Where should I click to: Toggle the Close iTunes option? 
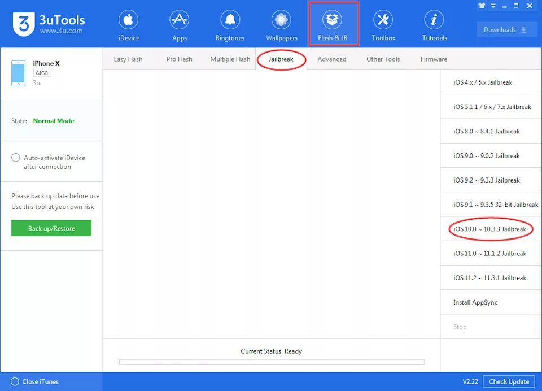pyautogui.click(x=15, y=381)
